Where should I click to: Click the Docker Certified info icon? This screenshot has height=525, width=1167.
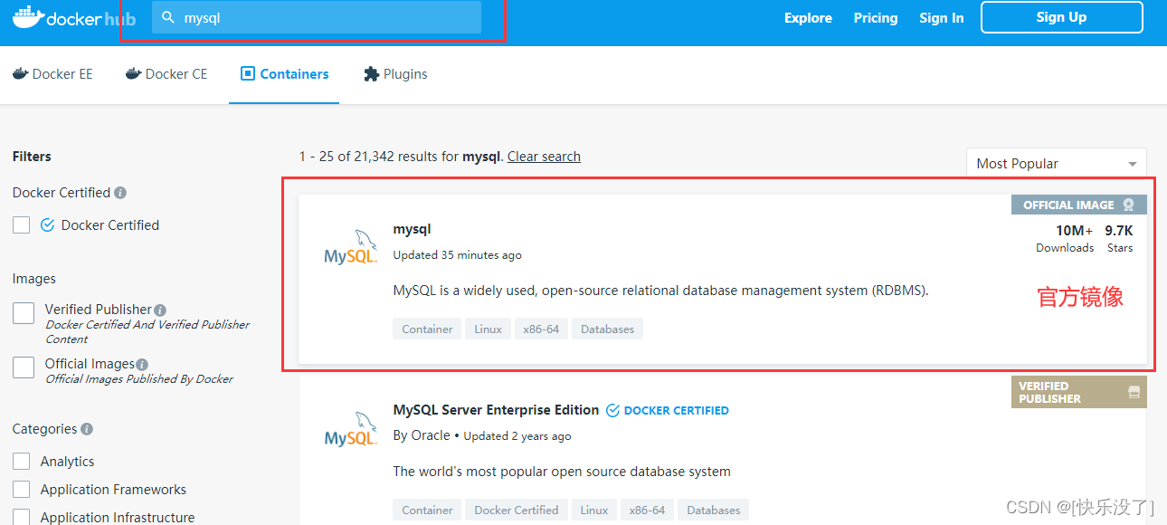(x=120, y=193)
